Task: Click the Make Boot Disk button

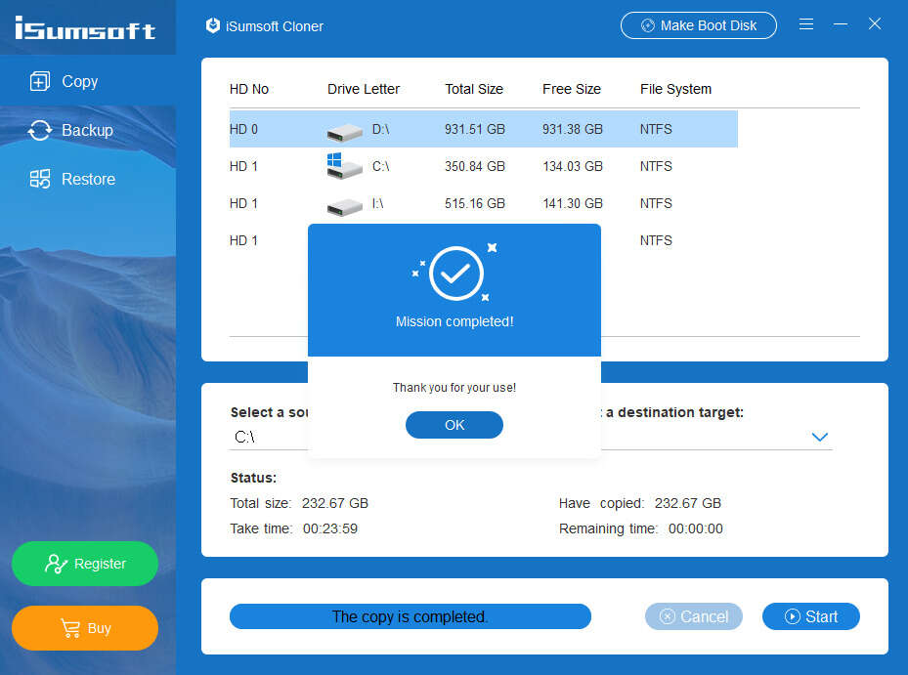Action: (699, 25)
